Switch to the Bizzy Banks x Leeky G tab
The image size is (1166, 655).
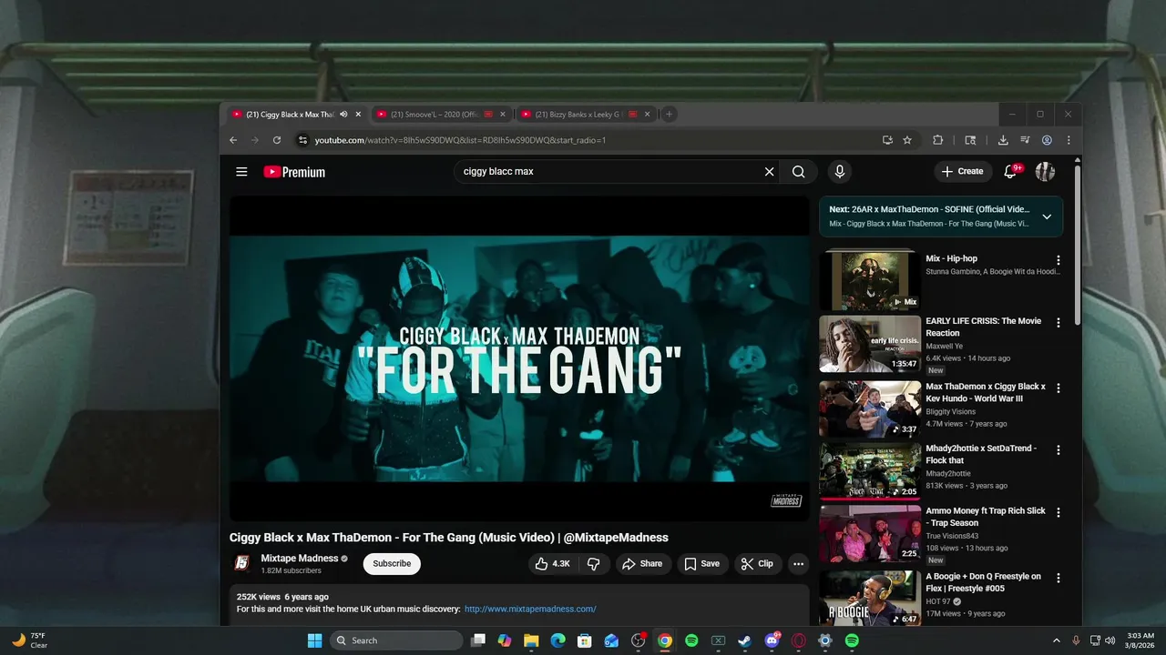578,115
